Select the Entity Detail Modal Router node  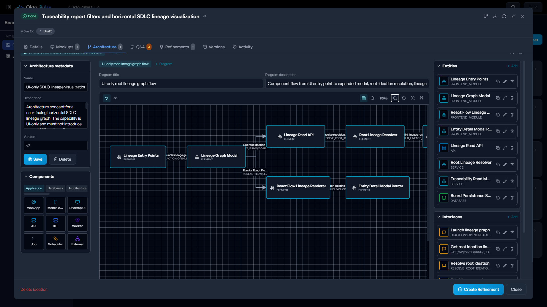(x=377, y=188)
